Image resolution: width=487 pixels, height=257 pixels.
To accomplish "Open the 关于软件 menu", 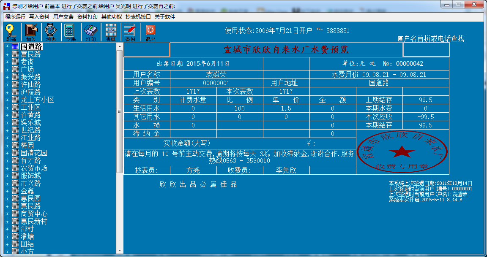I will 164,17.
